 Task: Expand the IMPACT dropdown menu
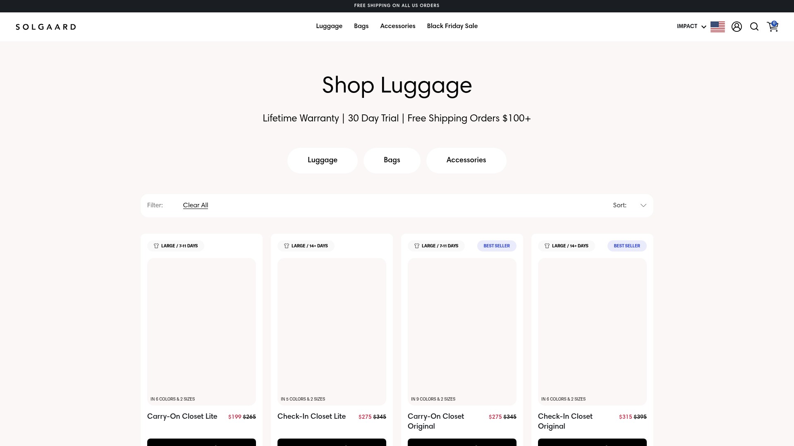pos(691,26)
